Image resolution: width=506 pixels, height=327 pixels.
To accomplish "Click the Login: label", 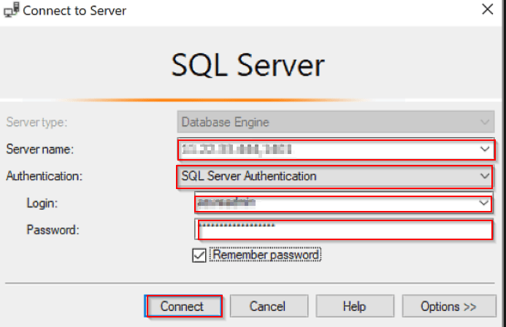I will 42,203.
